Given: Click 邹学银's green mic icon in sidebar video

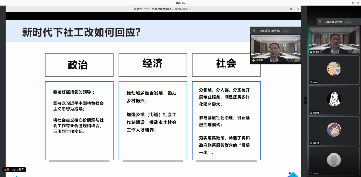Looking at the screenshot, I should coord(311,52).
